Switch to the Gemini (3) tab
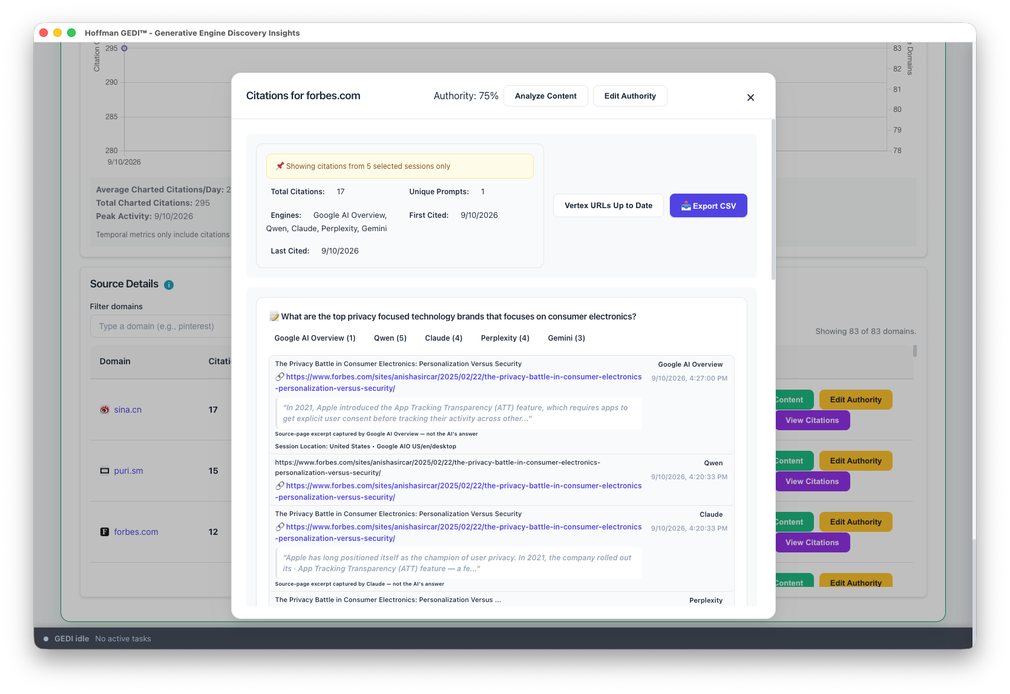Viewport: 1010px width, 694px height. (566, 338)
